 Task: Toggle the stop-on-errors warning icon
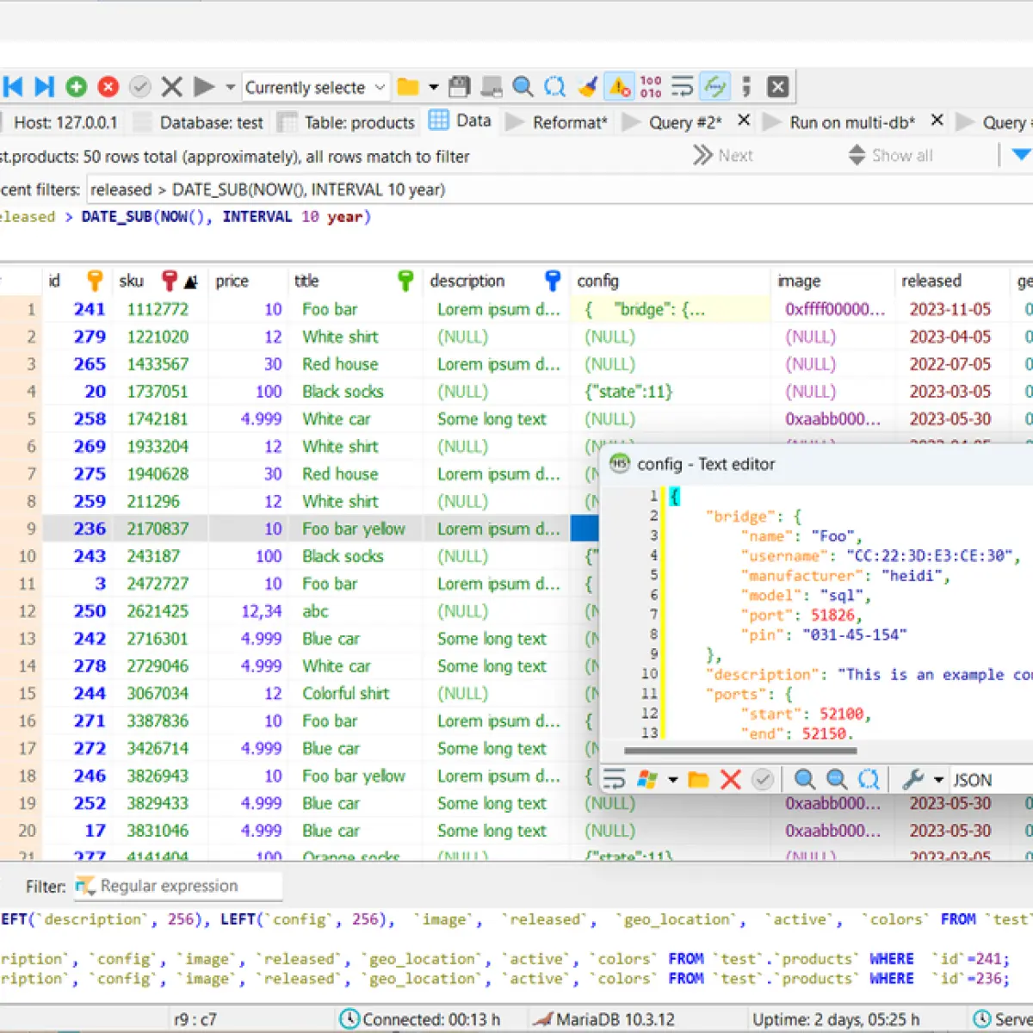[x=620, y=87]
